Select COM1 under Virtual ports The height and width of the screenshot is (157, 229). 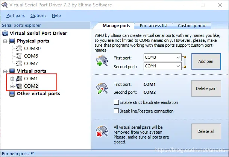(31, 79)
